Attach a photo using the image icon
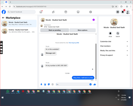133x106 pixels. 45,85
